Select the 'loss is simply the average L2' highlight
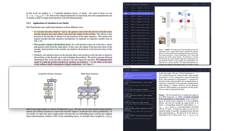234x131 pixels. tap(140, 90)
